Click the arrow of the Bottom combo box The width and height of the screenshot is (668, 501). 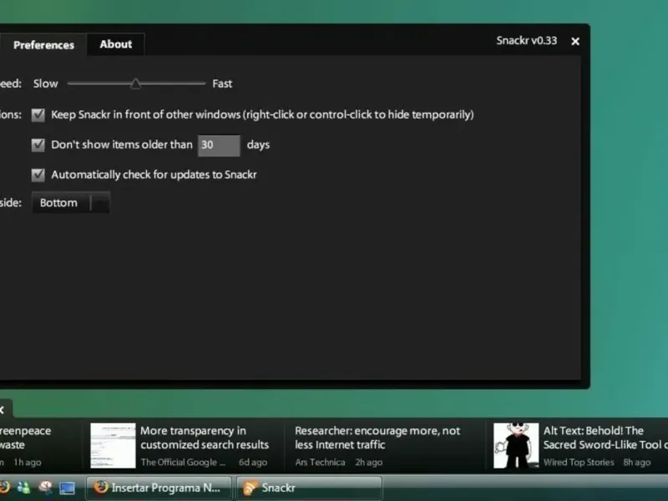click(100, 203)
